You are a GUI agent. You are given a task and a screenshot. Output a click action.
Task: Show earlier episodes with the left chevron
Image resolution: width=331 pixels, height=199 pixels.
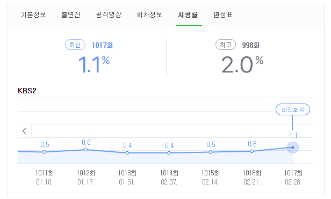click(x=25, y=131)
